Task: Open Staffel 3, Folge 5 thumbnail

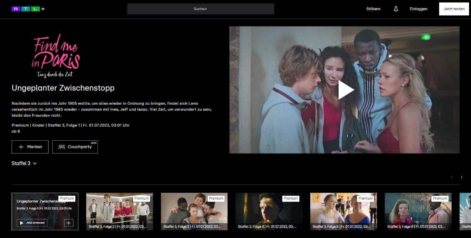Action: click(343, 212)
